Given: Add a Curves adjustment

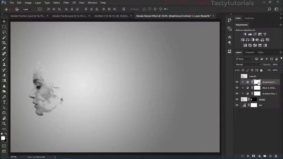Looking at the screenshot, I should [255, 34].
